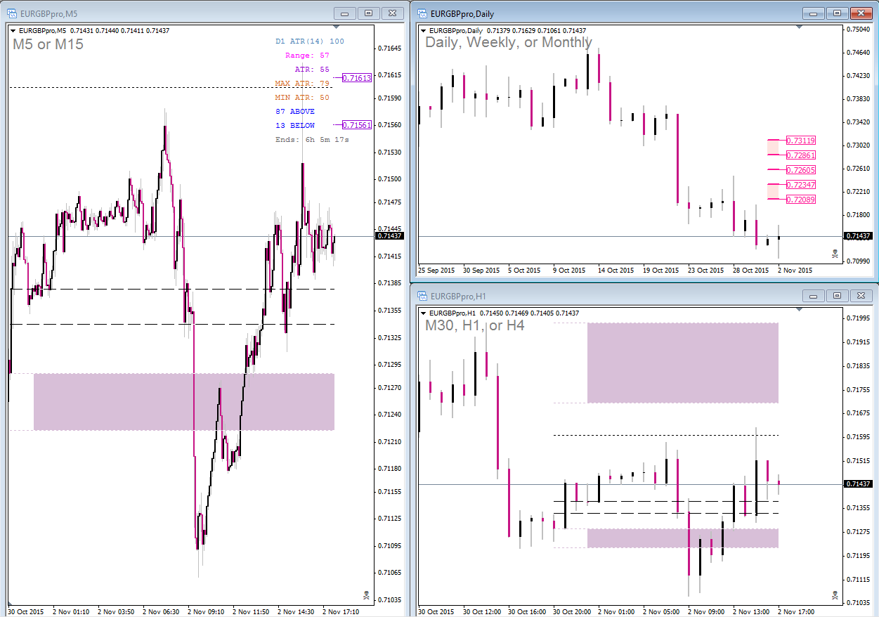Open the arrow next to EURGBPpro,M5 symbol label
The image size is (879, 617).
[13, 30]
